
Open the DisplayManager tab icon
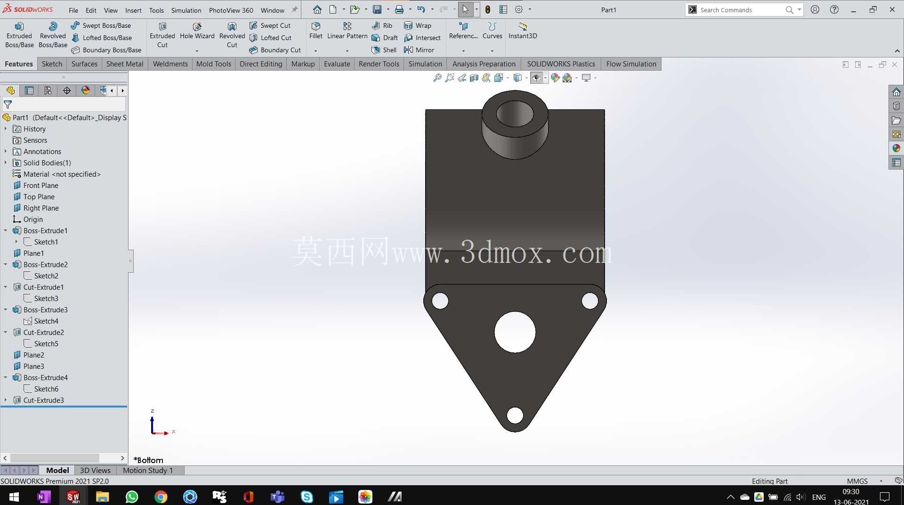pos(86,90)
